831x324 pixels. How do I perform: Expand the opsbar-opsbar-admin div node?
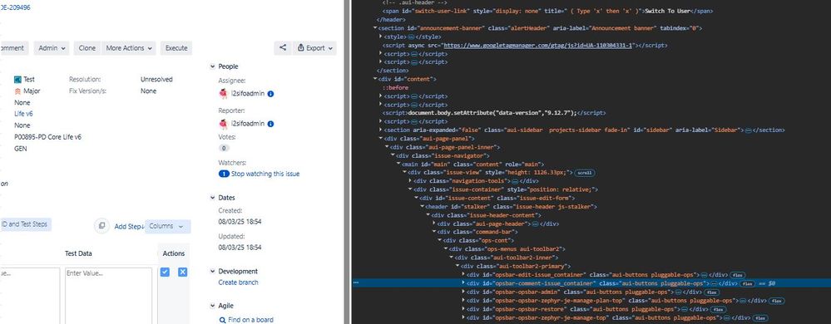click(x=462, y=292)
